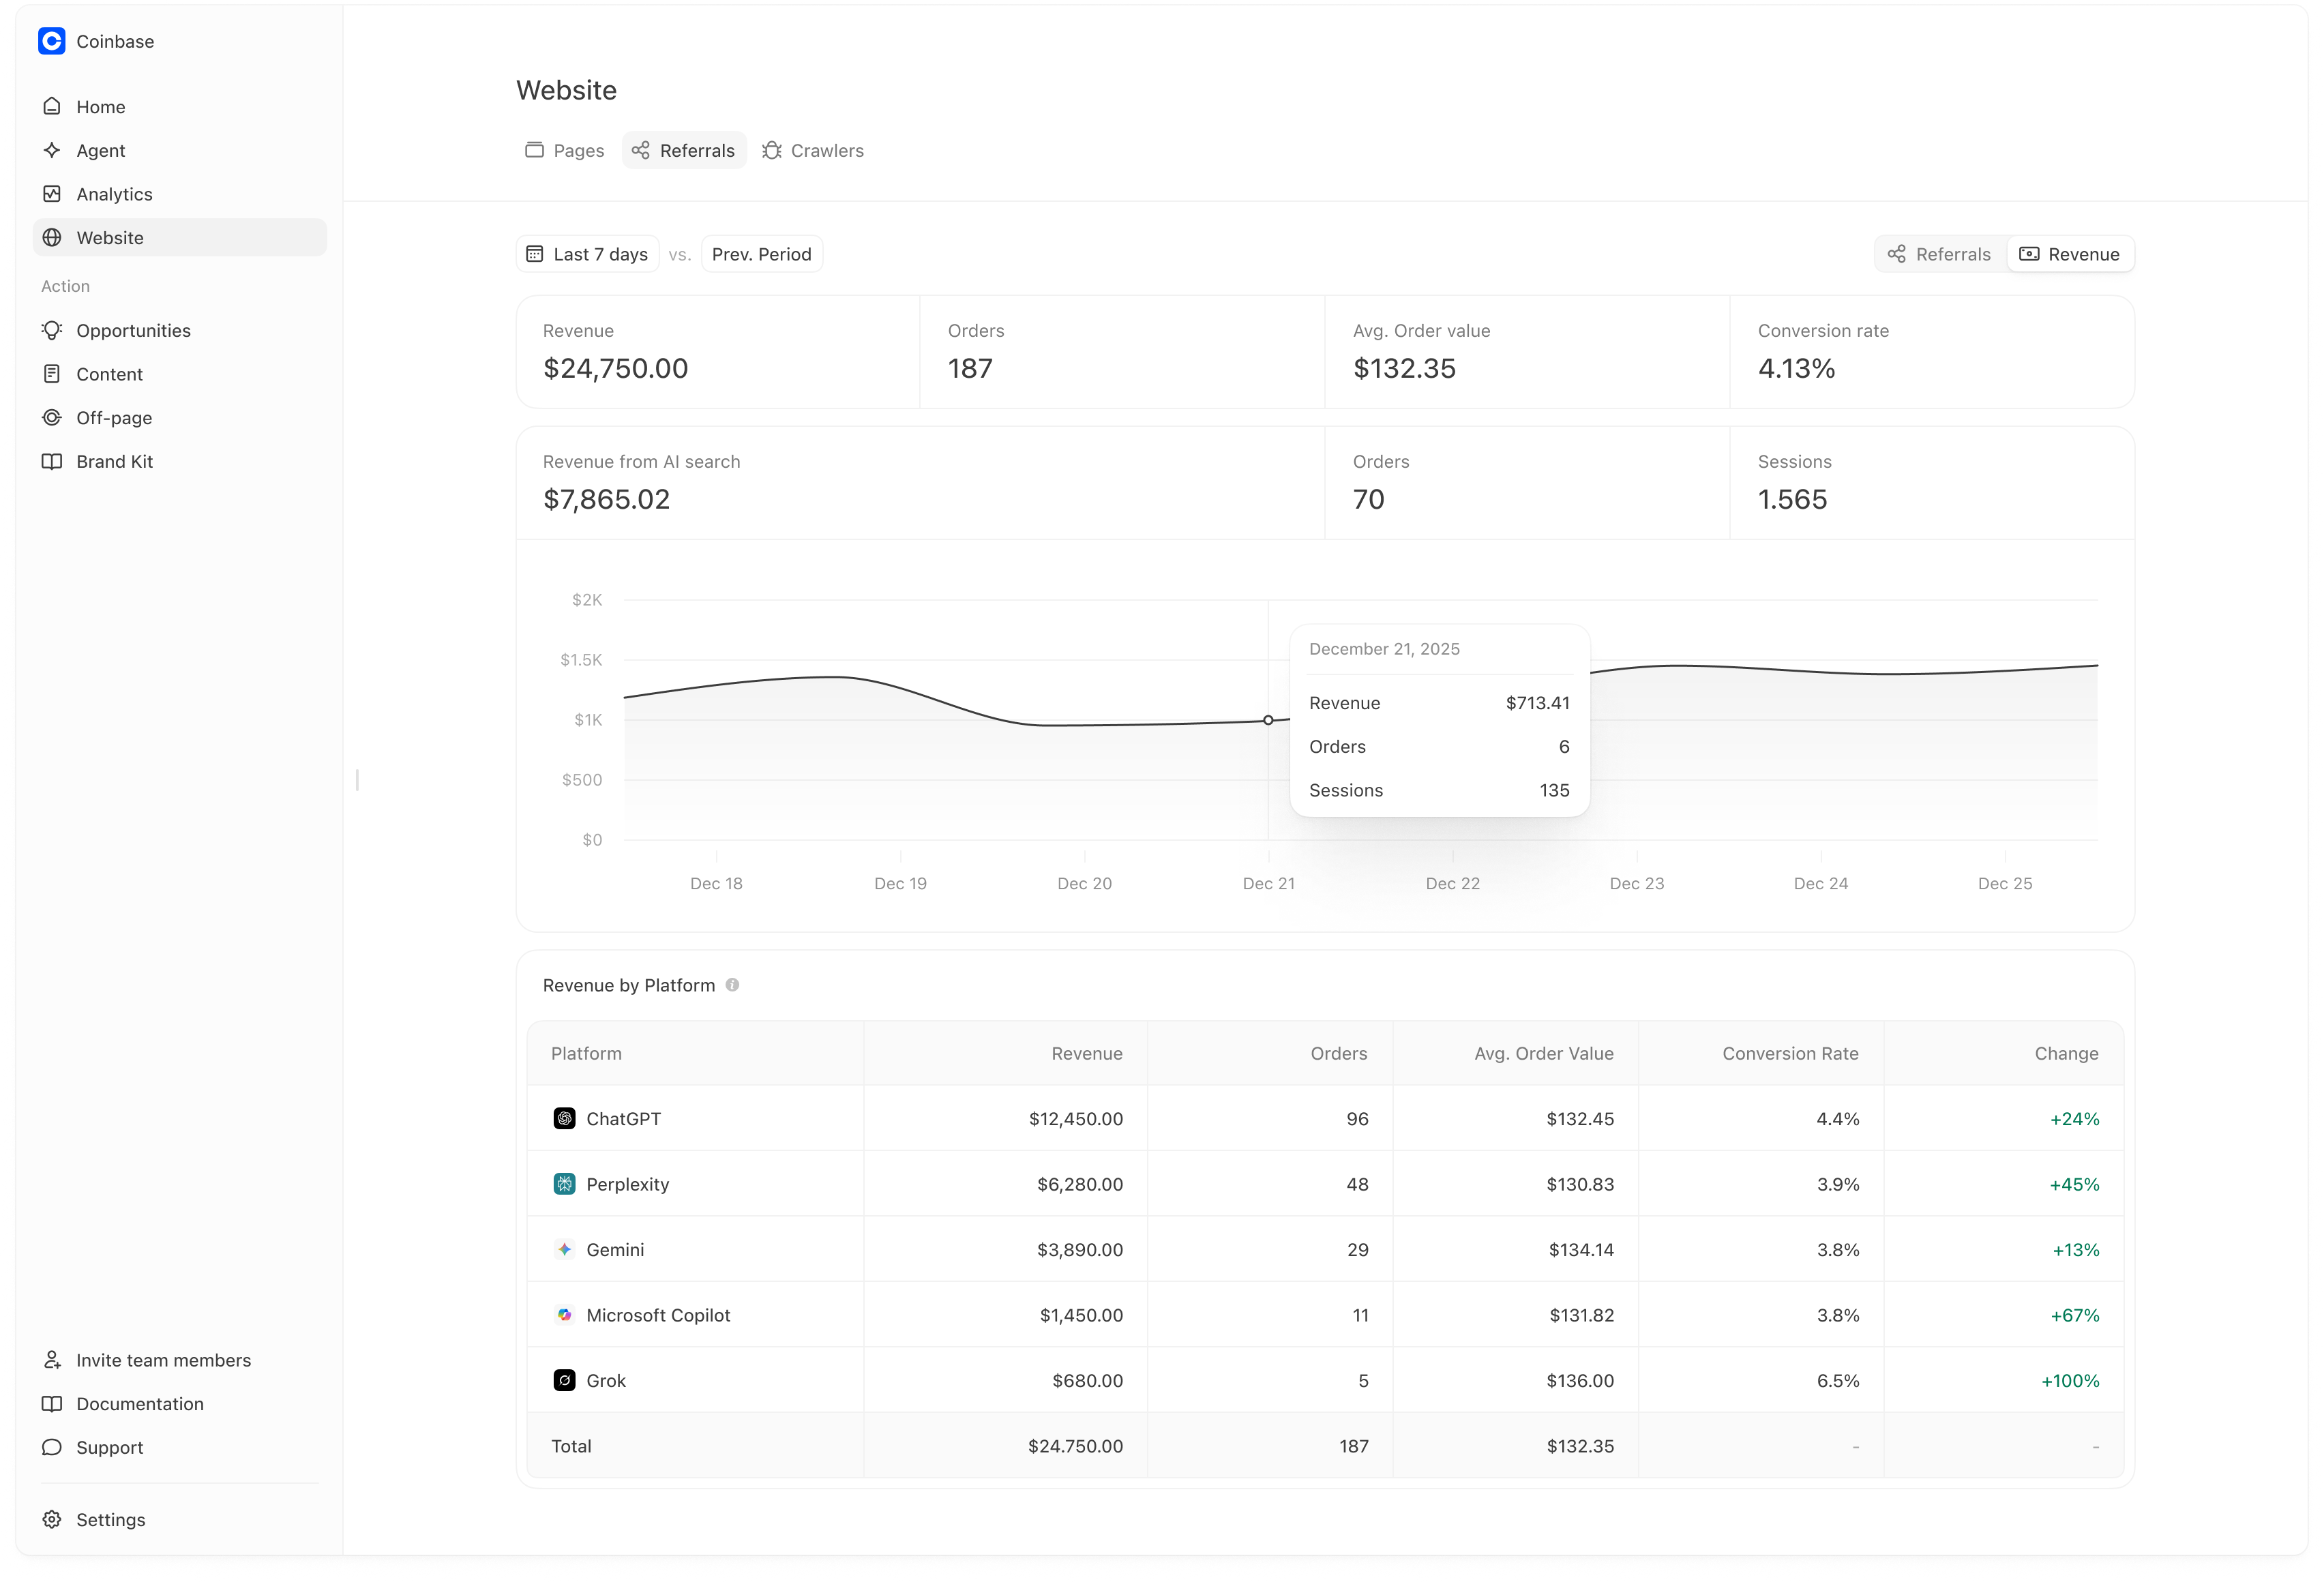
Task: Click the Gemini platform icon
Action: coord(565,1249)
